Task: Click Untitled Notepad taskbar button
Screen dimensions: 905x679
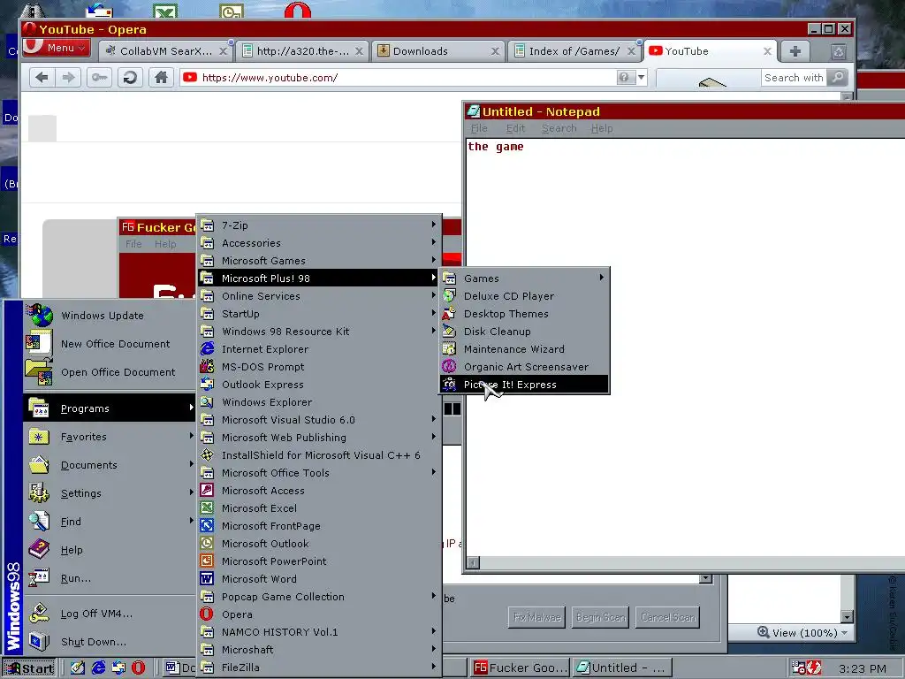Action: [623, 668]
